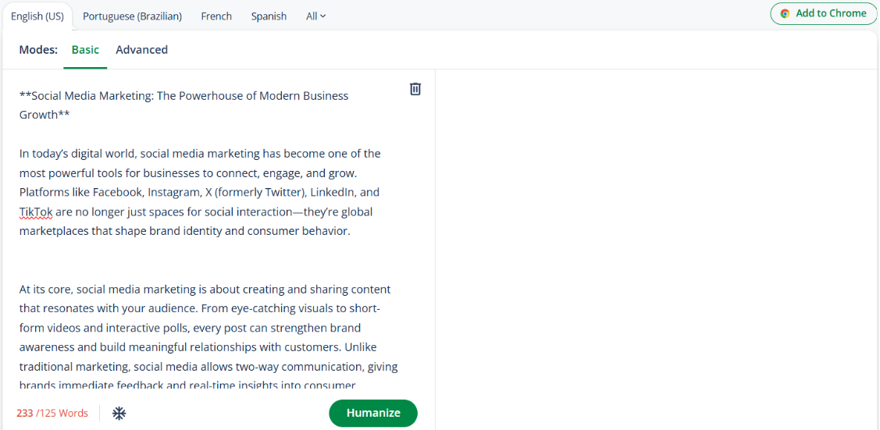
Task: Expand the All languages dropdown
Action: coord(315,16)
